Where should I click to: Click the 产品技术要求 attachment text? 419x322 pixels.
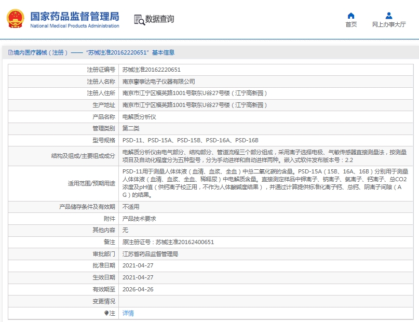coord(139,219)
